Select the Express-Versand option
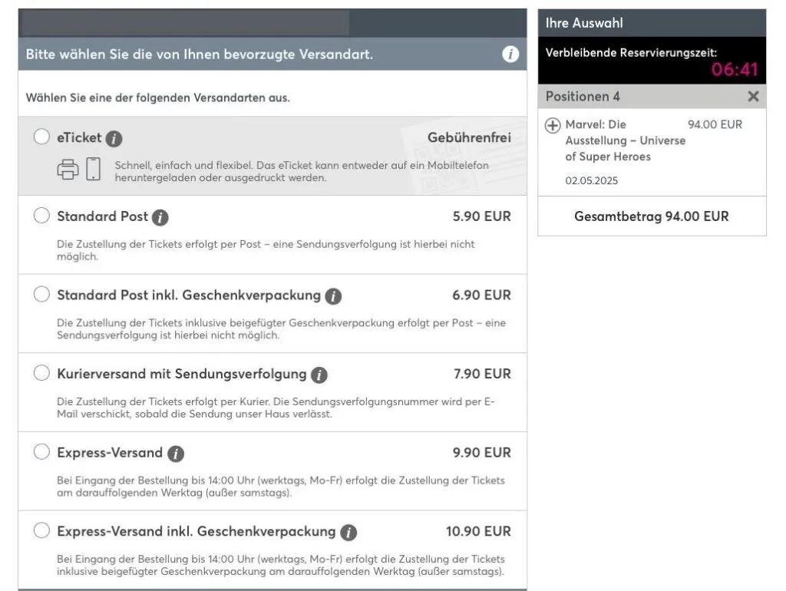Screen dimensions: 786x591 click(42, 453)
